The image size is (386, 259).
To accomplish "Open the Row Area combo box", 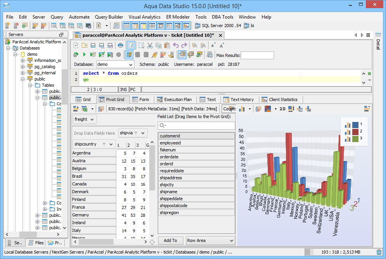I will click(210, 240).
